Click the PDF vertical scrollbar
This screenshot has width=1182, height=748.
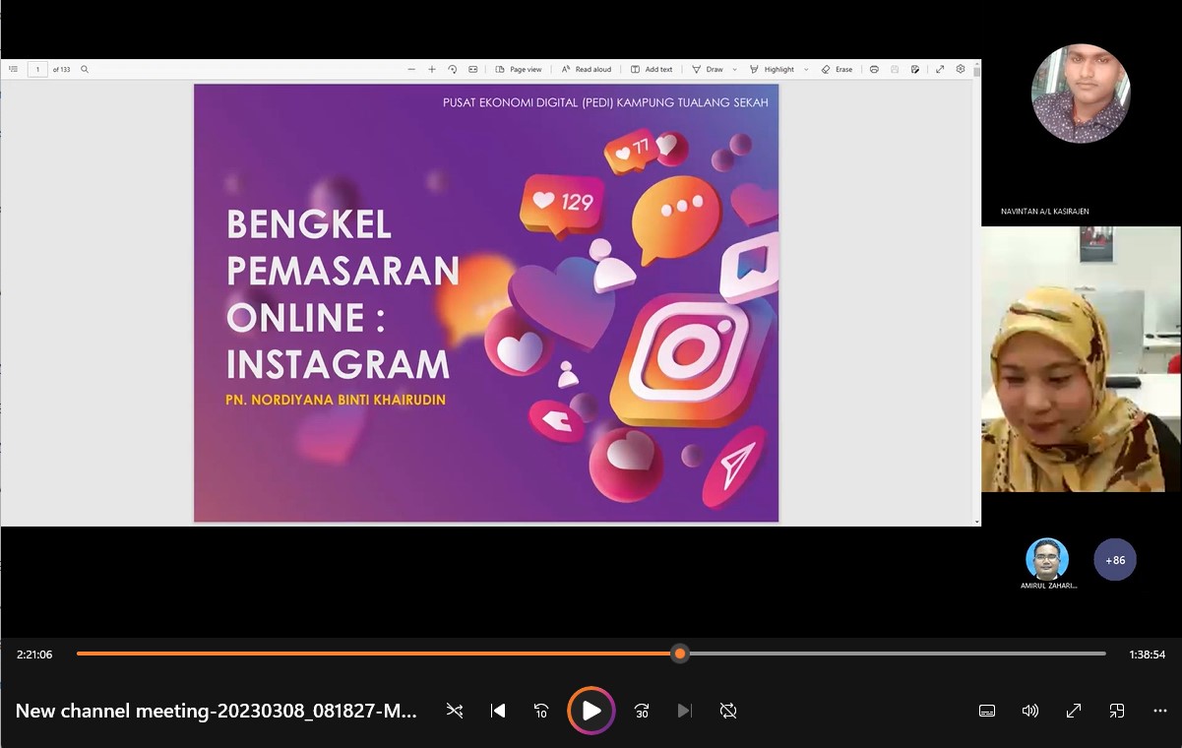pos(977,293)
